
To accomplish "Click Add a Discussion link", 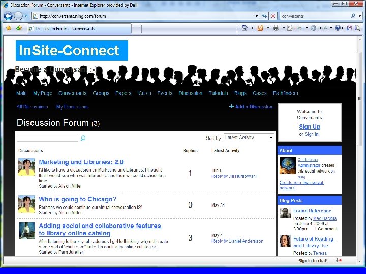I will click(251, 107).
